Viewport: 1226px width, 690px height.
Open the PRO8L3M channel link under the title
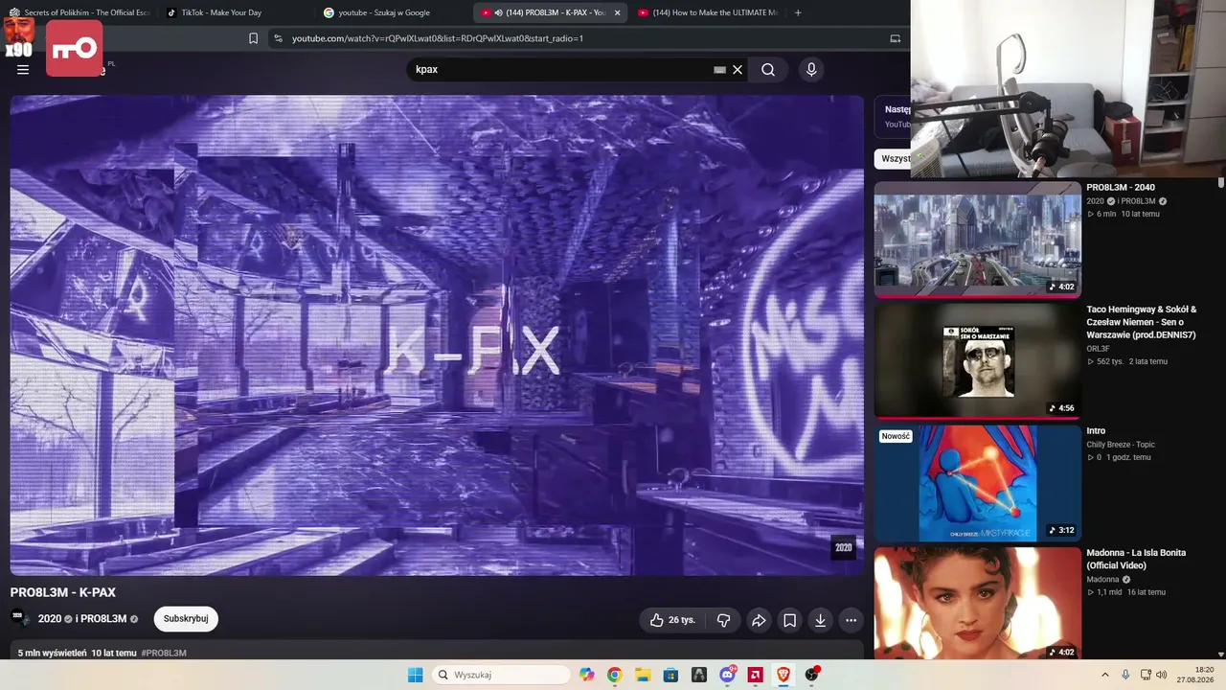(x=103, y=619)
